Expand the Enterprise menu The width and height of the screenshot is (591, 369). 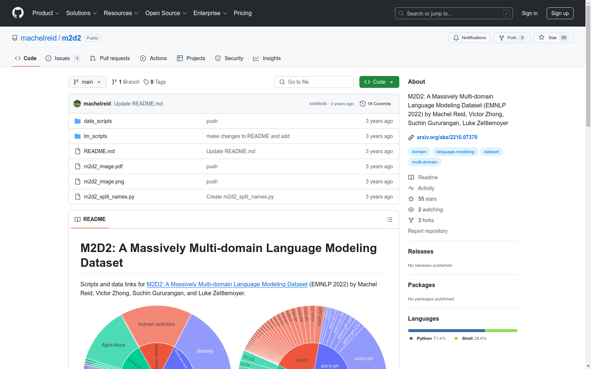[x=210, y=13]
